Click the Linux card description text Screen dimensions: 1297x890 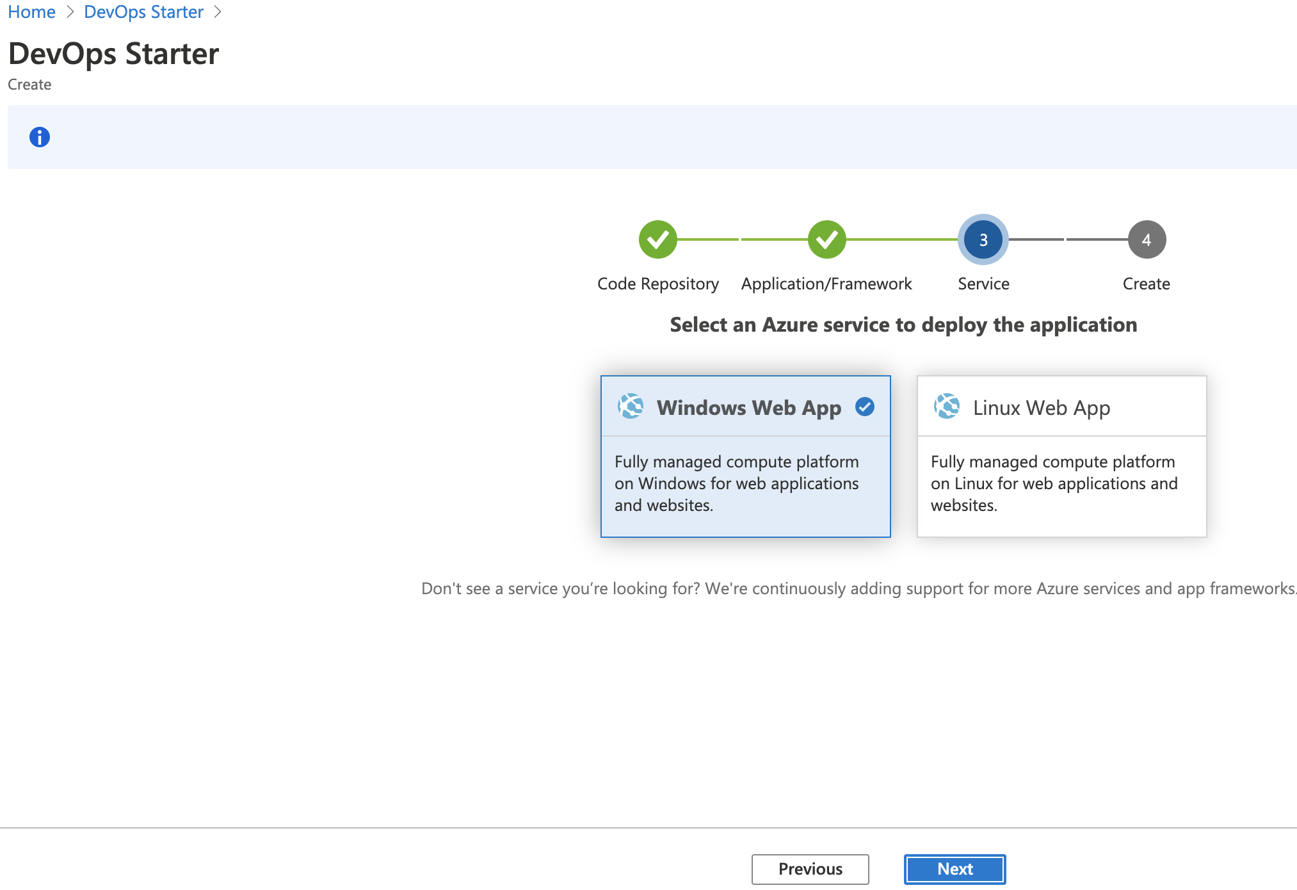coord(1054,483)
